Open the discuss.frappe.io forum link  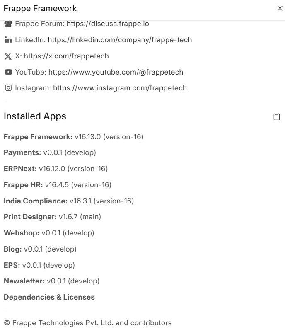coord(107,24)
